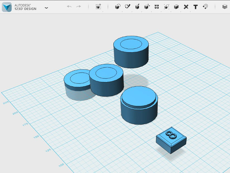
Task: Select the cylinder with the raised lid
Action: pos(139,105)
